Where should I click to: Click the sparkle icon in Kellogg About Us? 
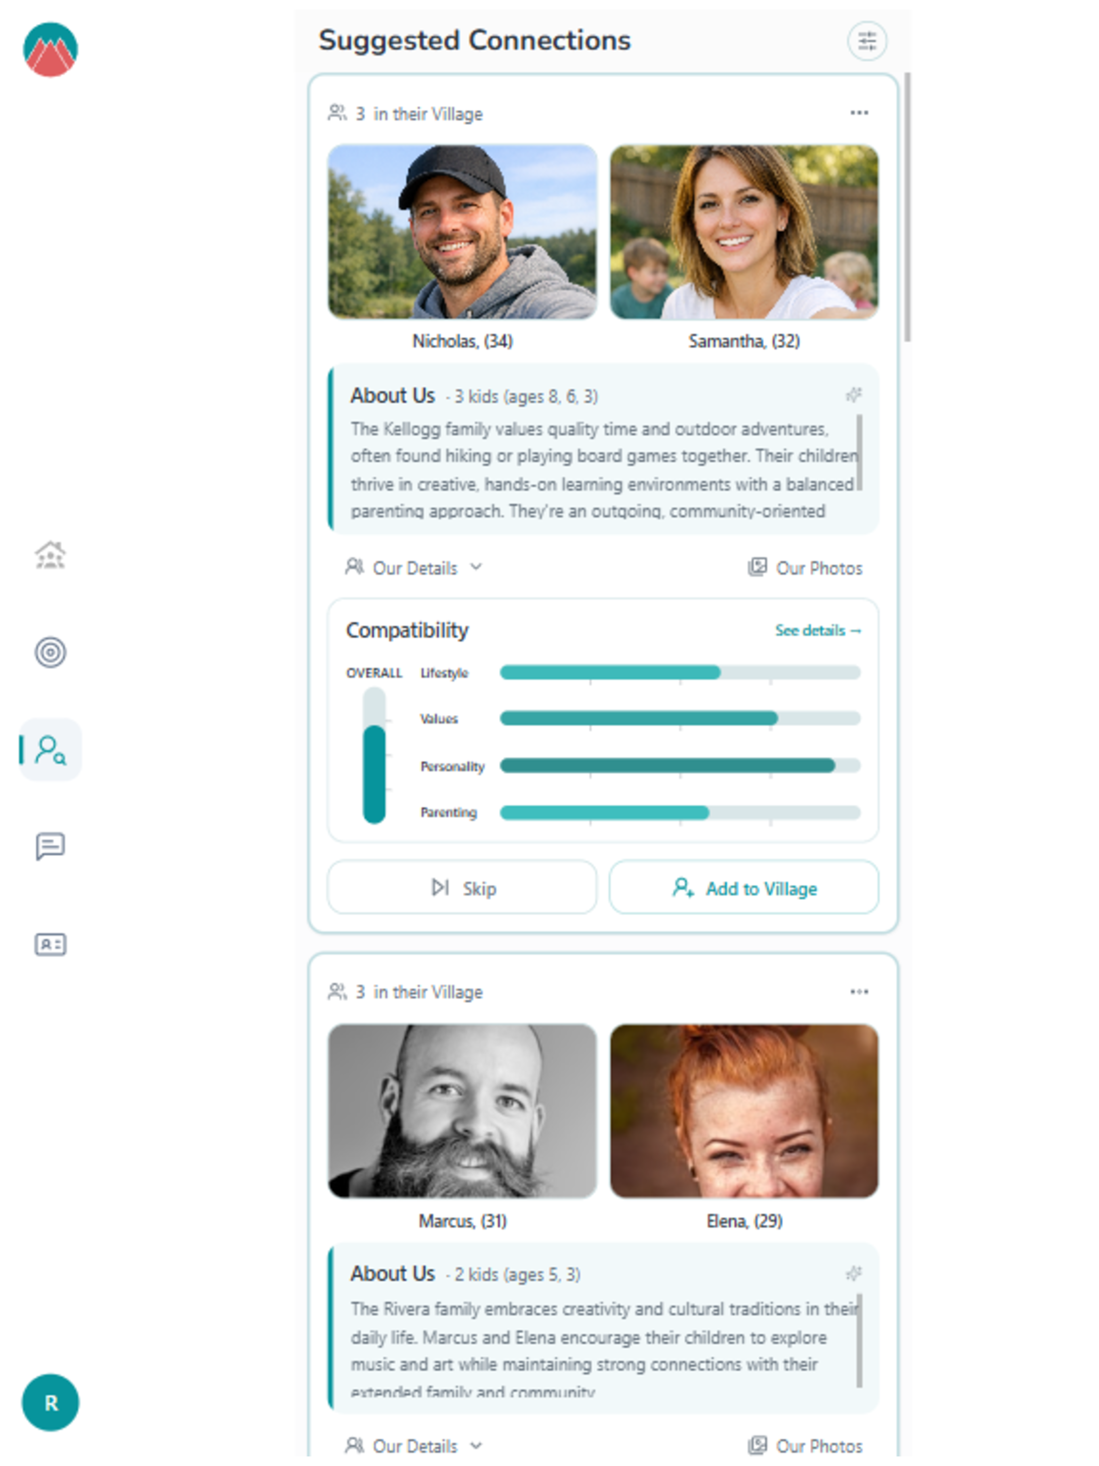click(854, 395)
